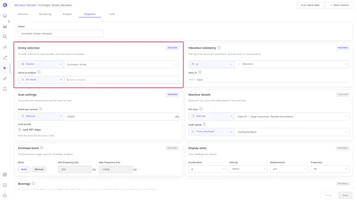Click info icon next to Envelope band

[42, 148]
